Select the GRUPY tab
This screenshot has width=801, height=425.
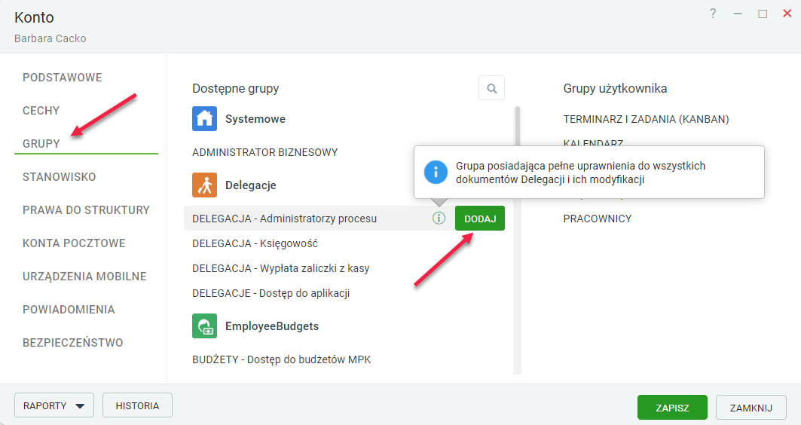[x=41, y=143]
